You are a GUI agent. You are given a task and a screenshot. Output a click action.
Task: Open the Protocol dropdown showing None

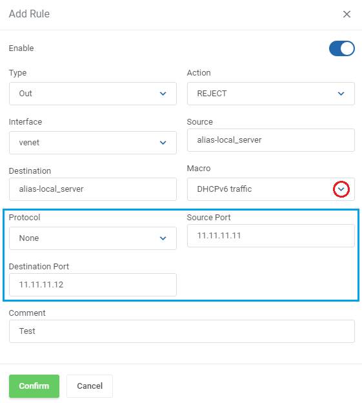pyautogui.click(x=93, y=238)
